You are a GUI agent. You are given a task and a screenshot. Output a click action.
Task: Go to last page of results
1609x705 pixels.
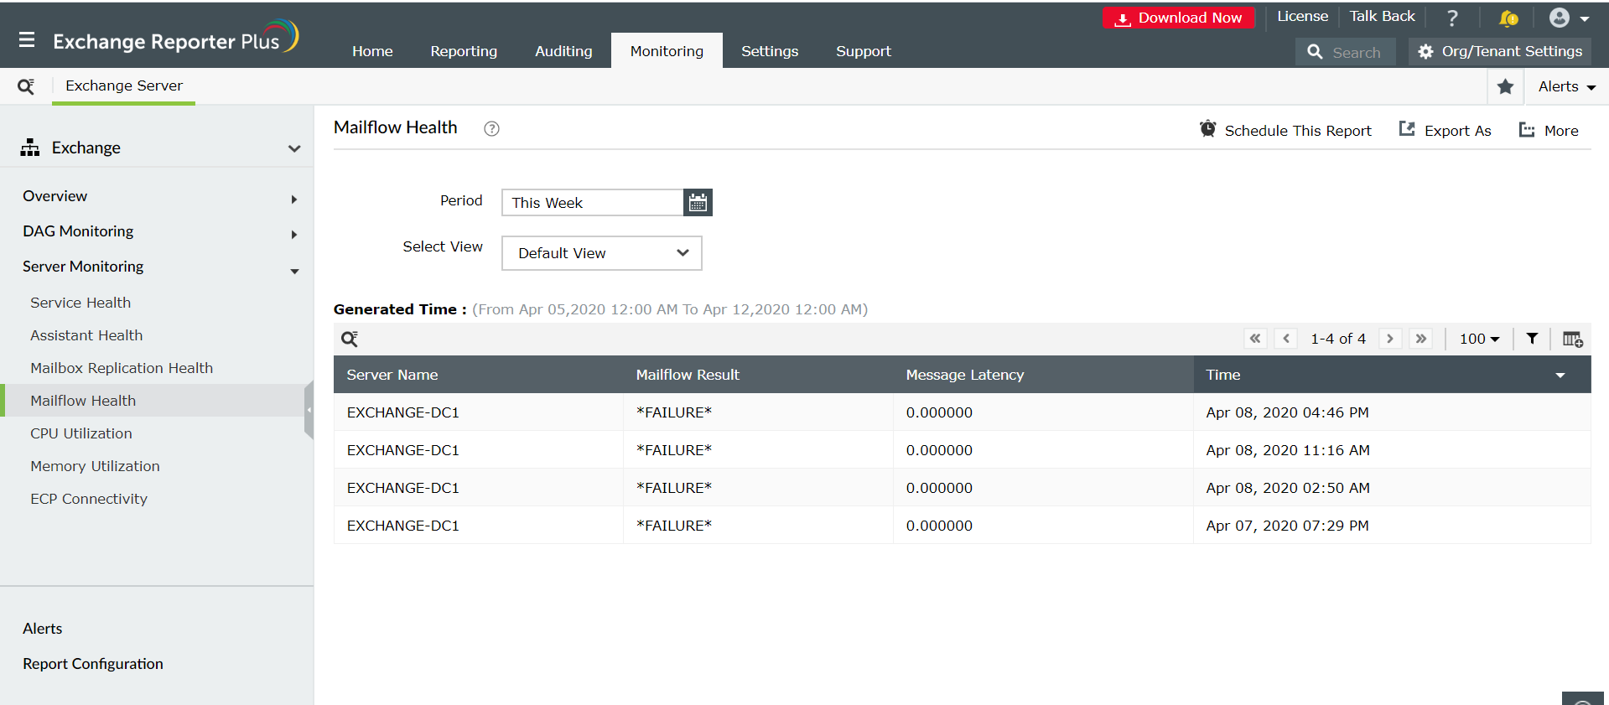pos(1421,339)
